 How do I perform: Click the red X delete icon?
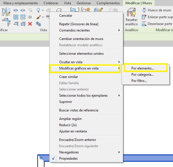pyautogui.click(x=30, y=24)
